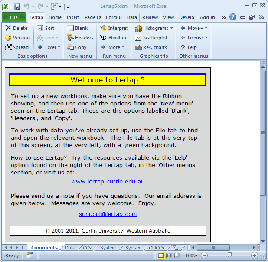Viewport: 268px width, 262px height.
Task: Select the Data worksheet tab
Action: click(70, 248)
